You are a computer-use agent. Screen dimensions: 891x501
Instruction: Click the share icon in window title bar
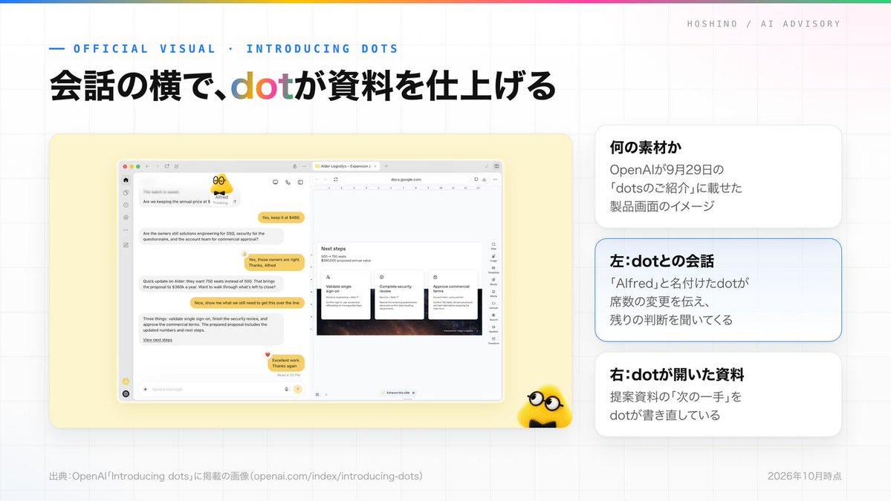167,166
